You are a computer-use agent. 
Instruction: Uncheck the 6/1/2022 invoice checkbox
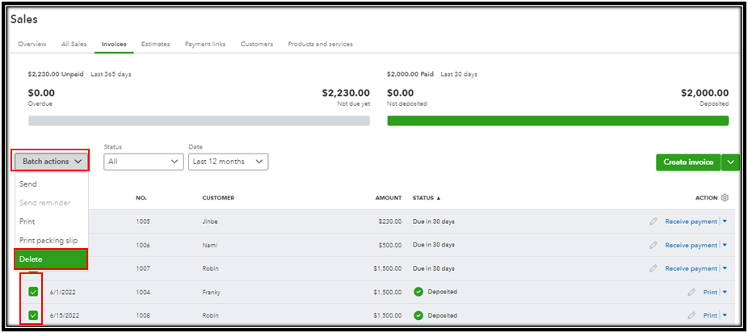coord(33,292)
